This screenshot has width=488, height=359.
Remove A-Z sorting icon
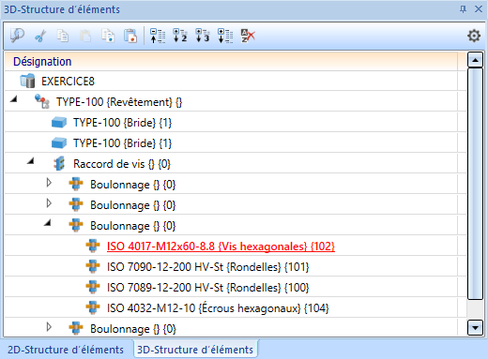coord(248,36)
